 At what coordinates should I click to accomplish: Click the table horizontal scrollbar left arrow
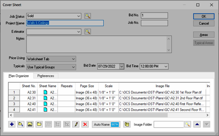click(x=11, y=115)
